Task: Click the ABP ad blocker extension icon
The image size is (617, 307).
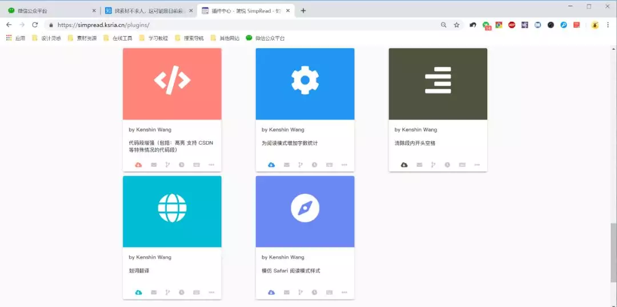Action: pos(511,25)
